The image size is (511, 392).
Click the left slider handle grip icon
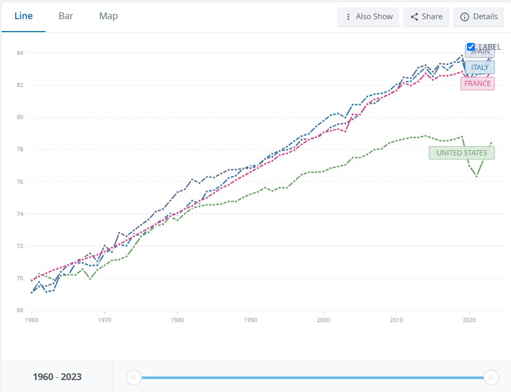[x=134, y=378]
